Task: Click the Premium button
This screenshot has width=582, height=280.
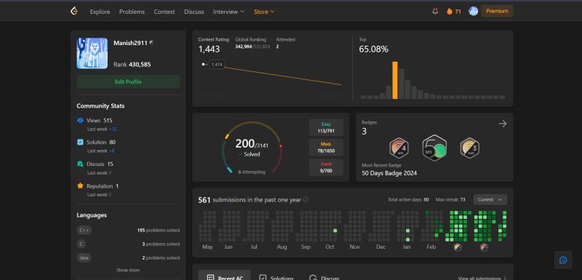Action: pyautogui.click(x=497, y=11)
